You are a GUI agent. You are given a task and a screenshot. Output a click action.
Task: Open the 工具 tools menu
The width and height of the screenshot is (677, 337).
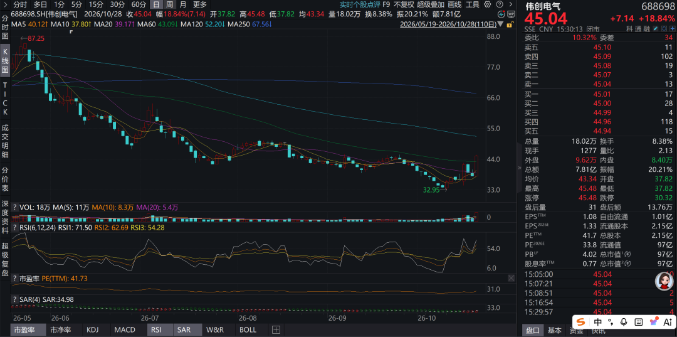pyautogui.click(x=473, y=5)
